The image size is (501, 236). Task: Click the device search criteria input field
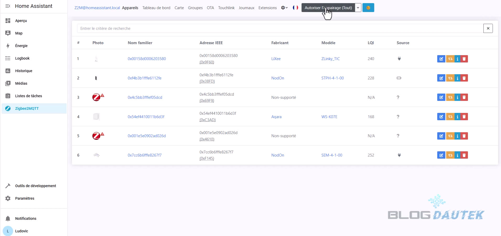[280, 28]
